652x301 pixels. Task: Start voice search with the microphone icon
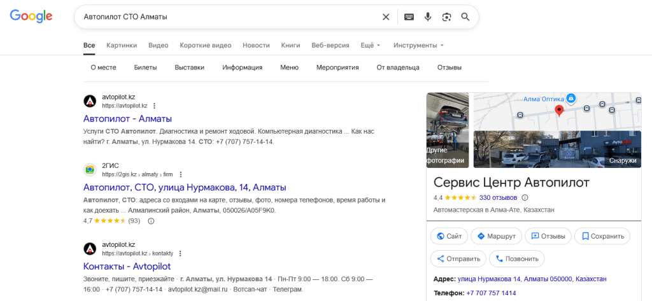point(428,17)
